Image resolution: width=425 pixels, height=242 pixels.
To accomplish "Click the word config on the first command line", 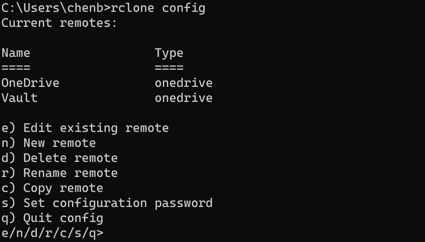I will 183,8.
